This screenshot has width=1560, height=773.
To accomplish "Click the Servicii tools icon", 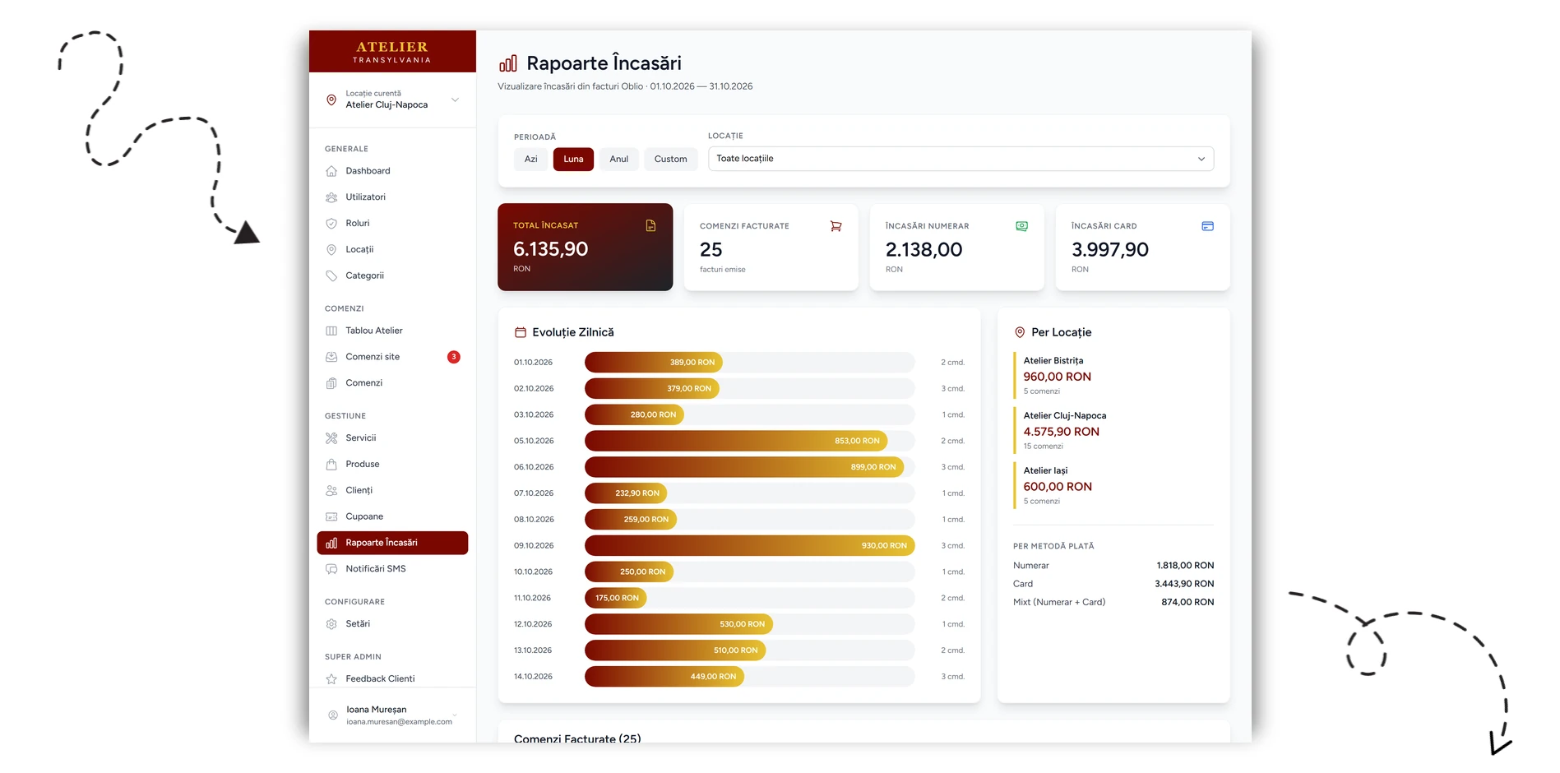I will 331,438.
